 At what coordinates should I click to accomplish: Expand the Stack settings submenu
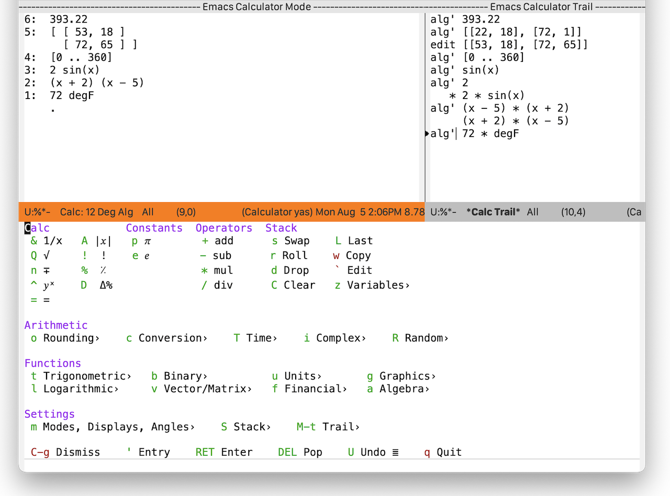coord(246,427)
